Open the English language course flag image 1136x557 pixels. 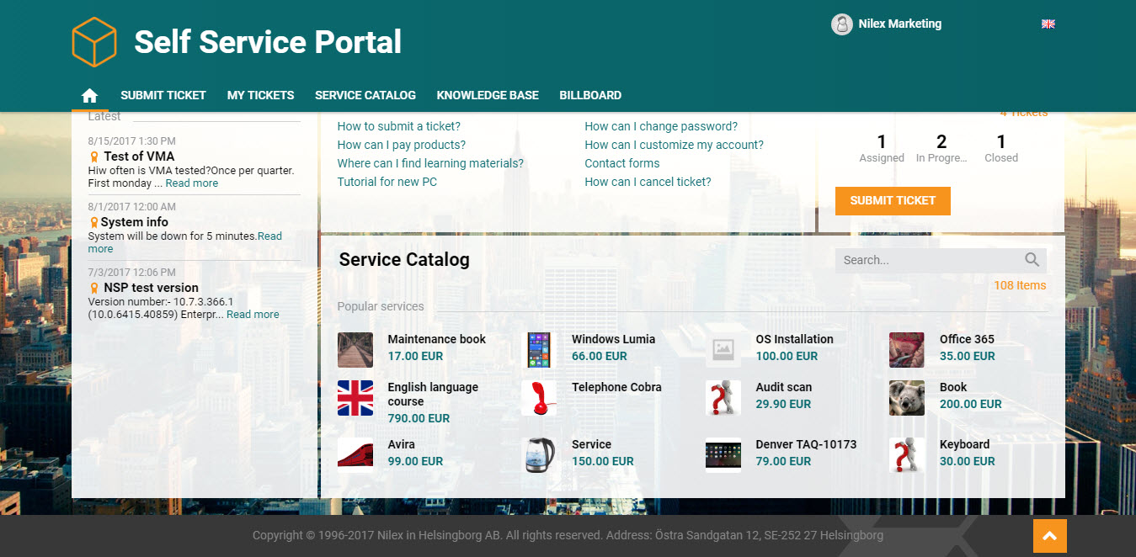(355, 398)
